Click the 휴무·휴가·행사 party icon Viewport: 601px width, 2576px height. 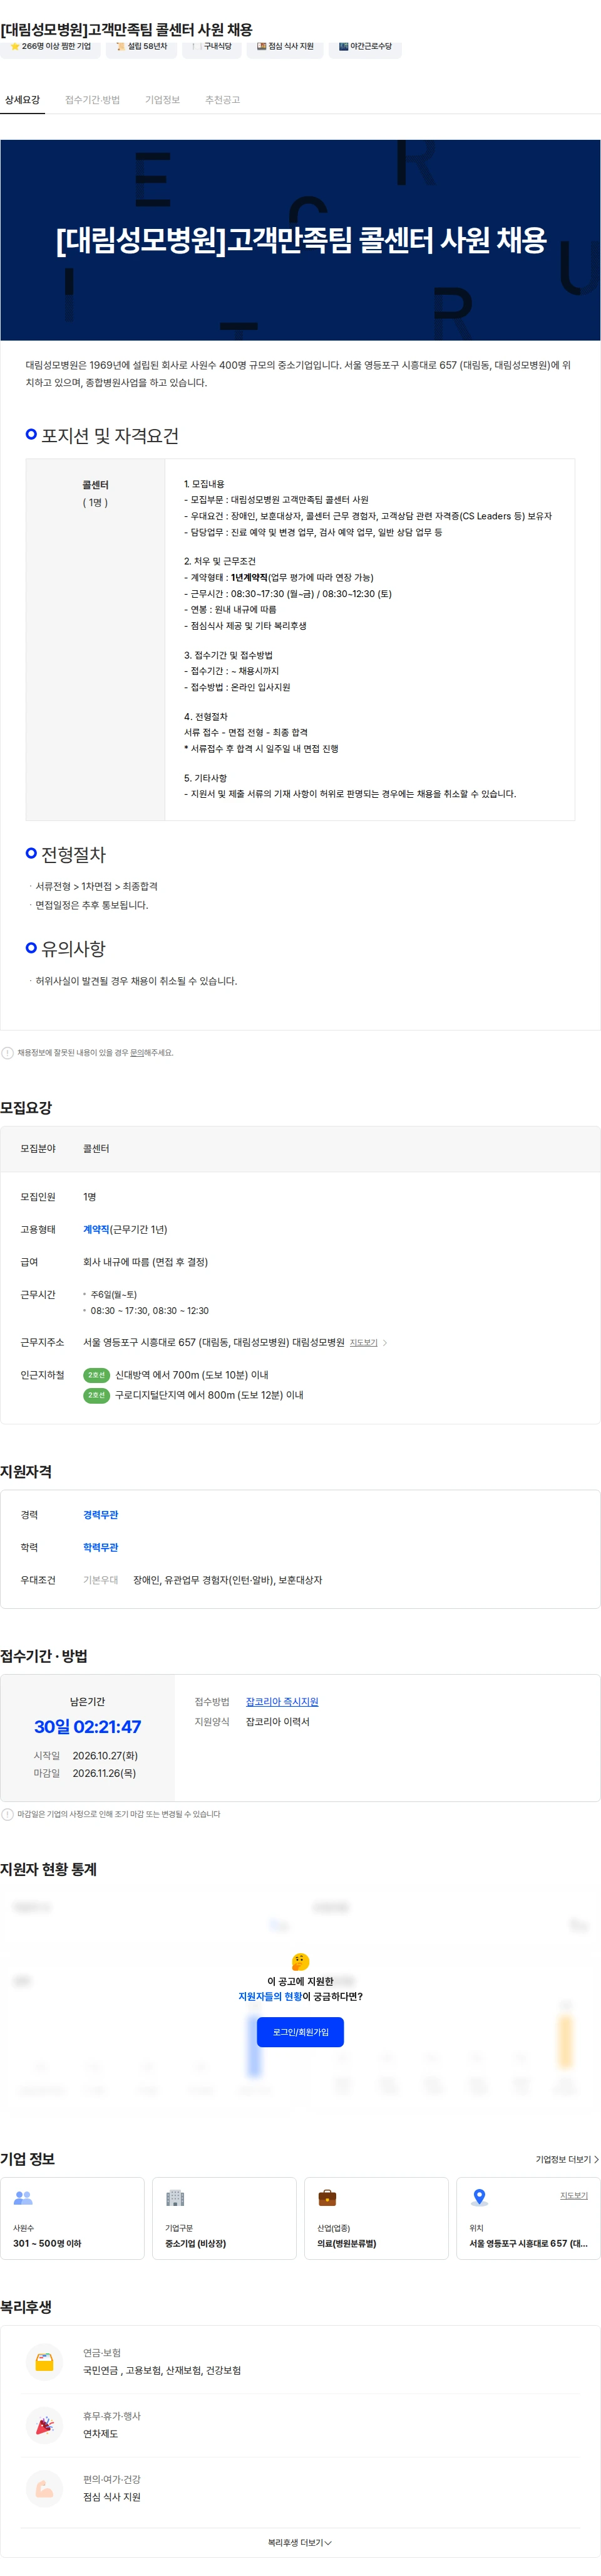click(44, 2425)
